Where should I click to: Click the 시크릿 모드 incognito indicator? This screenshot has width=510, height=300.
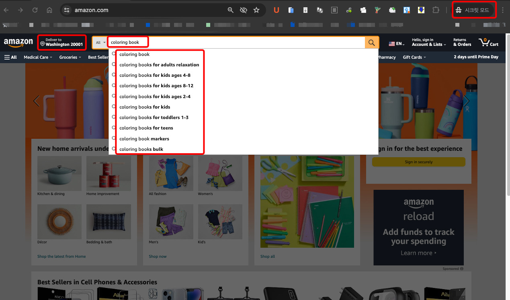pos(474,10)
